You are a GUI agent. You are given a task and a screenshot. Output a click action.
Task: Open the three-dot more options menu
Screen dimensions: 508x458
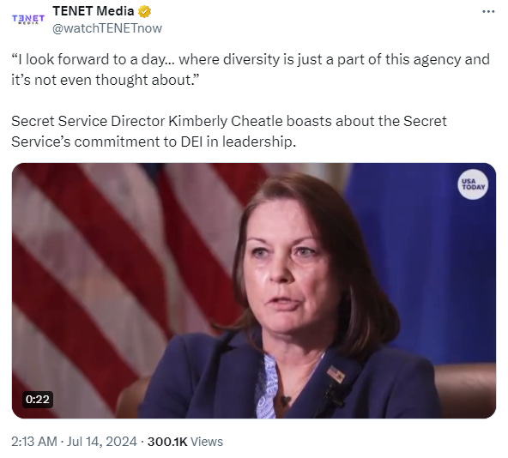(488, 12)
